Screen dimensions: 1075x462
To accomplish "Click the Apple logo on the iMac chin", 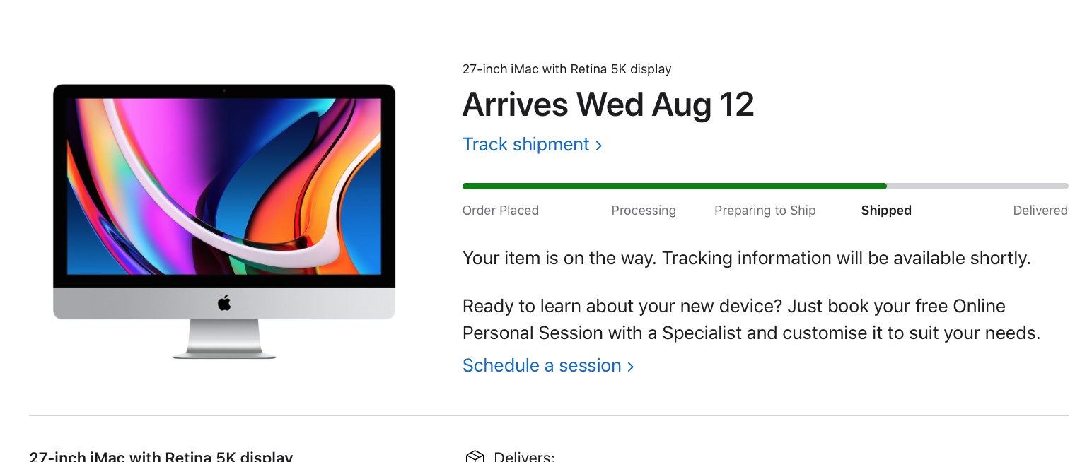I will [224, 303].
